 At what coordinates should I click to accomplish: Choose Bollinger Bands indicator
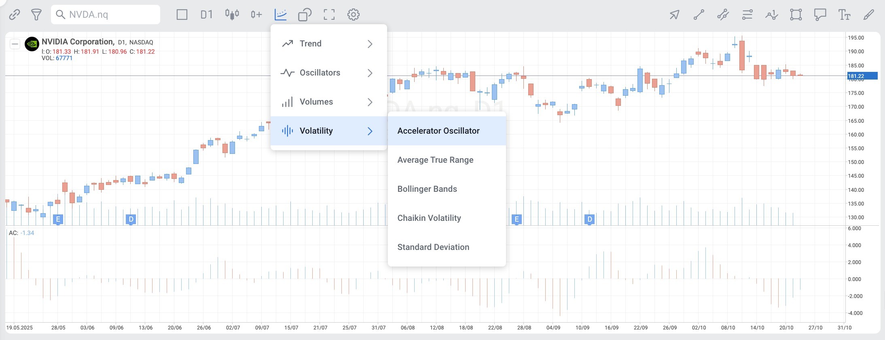click(x=447, y=189)
